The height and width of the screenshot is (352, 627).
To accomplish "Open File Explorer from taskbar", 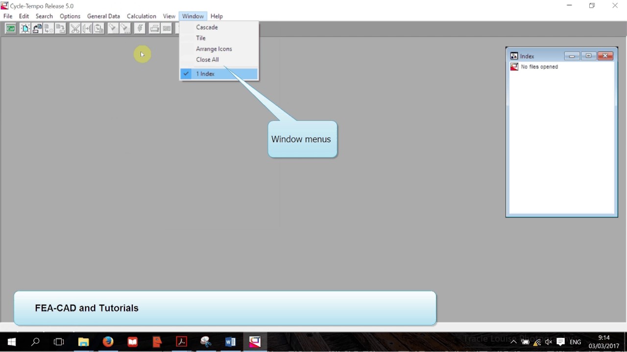I will tap(83, 342).
